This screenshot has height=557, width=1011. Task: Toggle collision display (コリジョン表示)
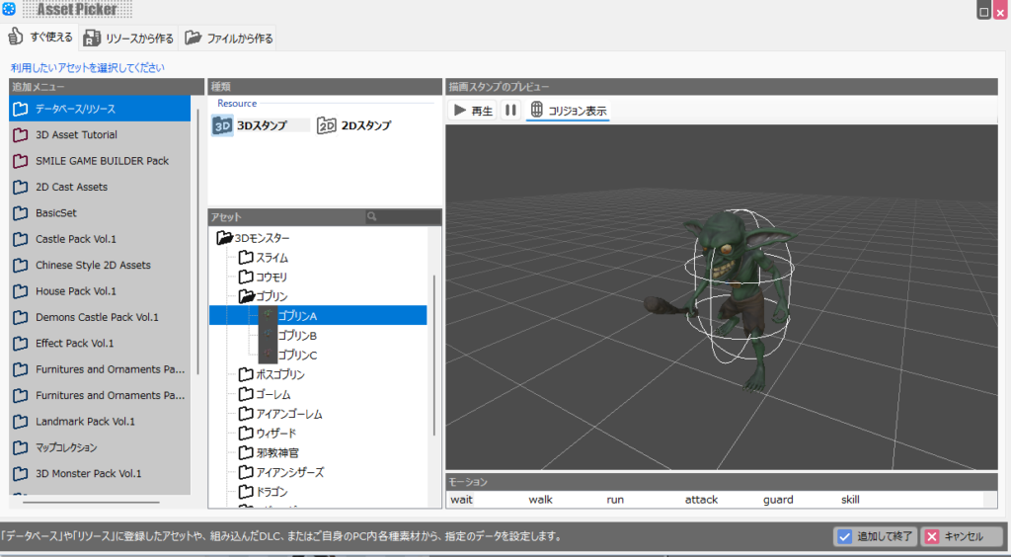[568, 111]
